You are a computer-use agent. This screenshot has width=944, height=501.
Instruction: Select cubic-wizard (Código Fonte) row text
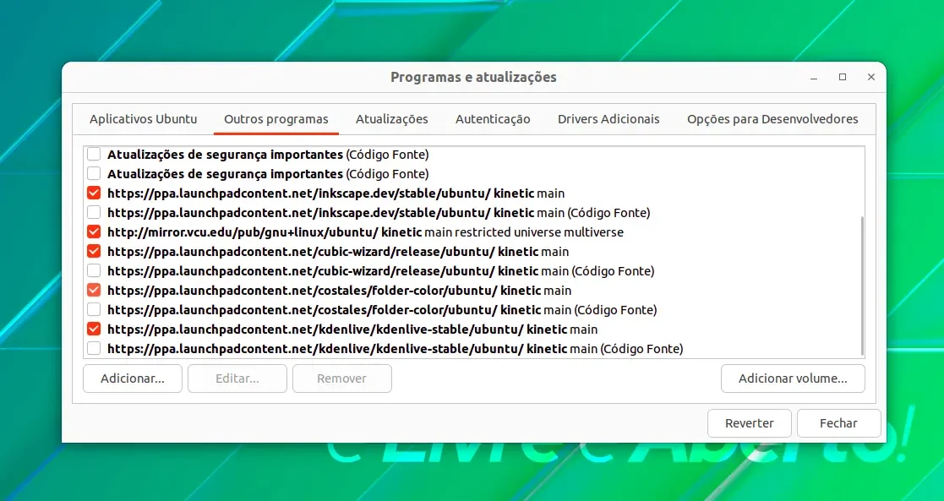380,271
